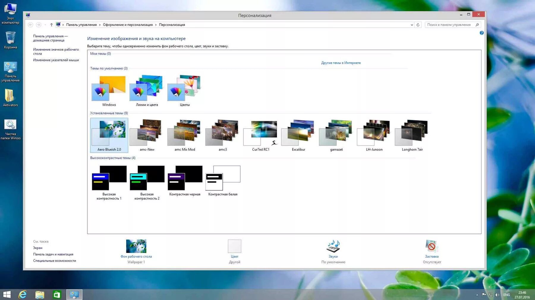This screenshot has width=535, height=300.
Task: Open Специальные возможности link
Action: pos(55,261)
